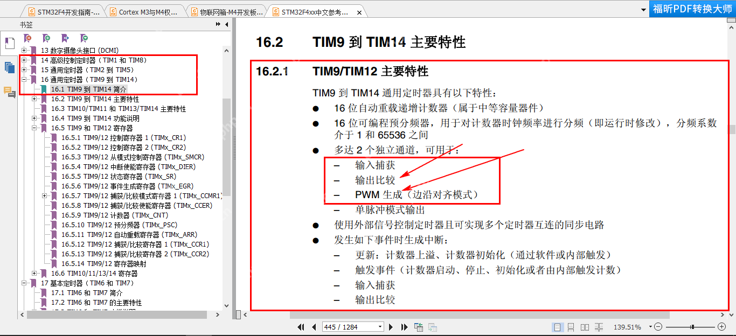Go to the previous page
This screenshot has height=336, width=736.
tap(314, 327)
